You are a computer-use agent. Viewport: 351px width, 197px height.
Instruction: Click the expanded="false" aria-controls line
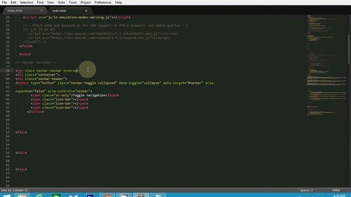54,91
